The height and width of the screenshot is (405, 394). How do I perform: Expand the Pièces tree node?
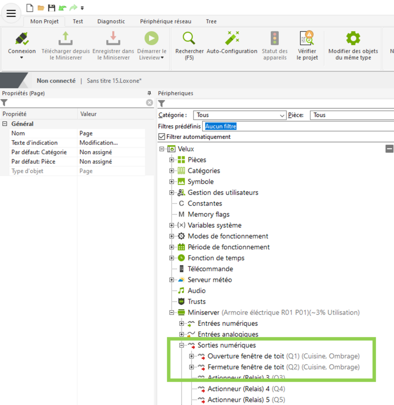(x=172, y=160)
